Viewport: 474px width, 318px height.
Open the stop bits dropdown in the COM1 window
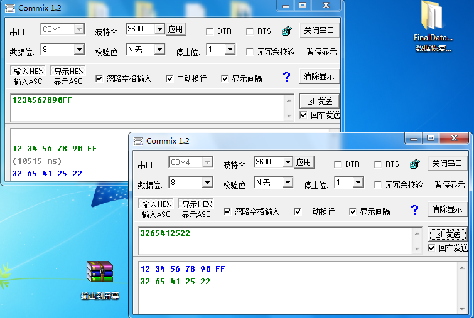pos(230,49)
